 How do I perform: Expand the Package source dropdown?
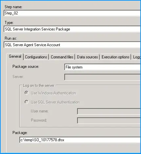point(102,67)
